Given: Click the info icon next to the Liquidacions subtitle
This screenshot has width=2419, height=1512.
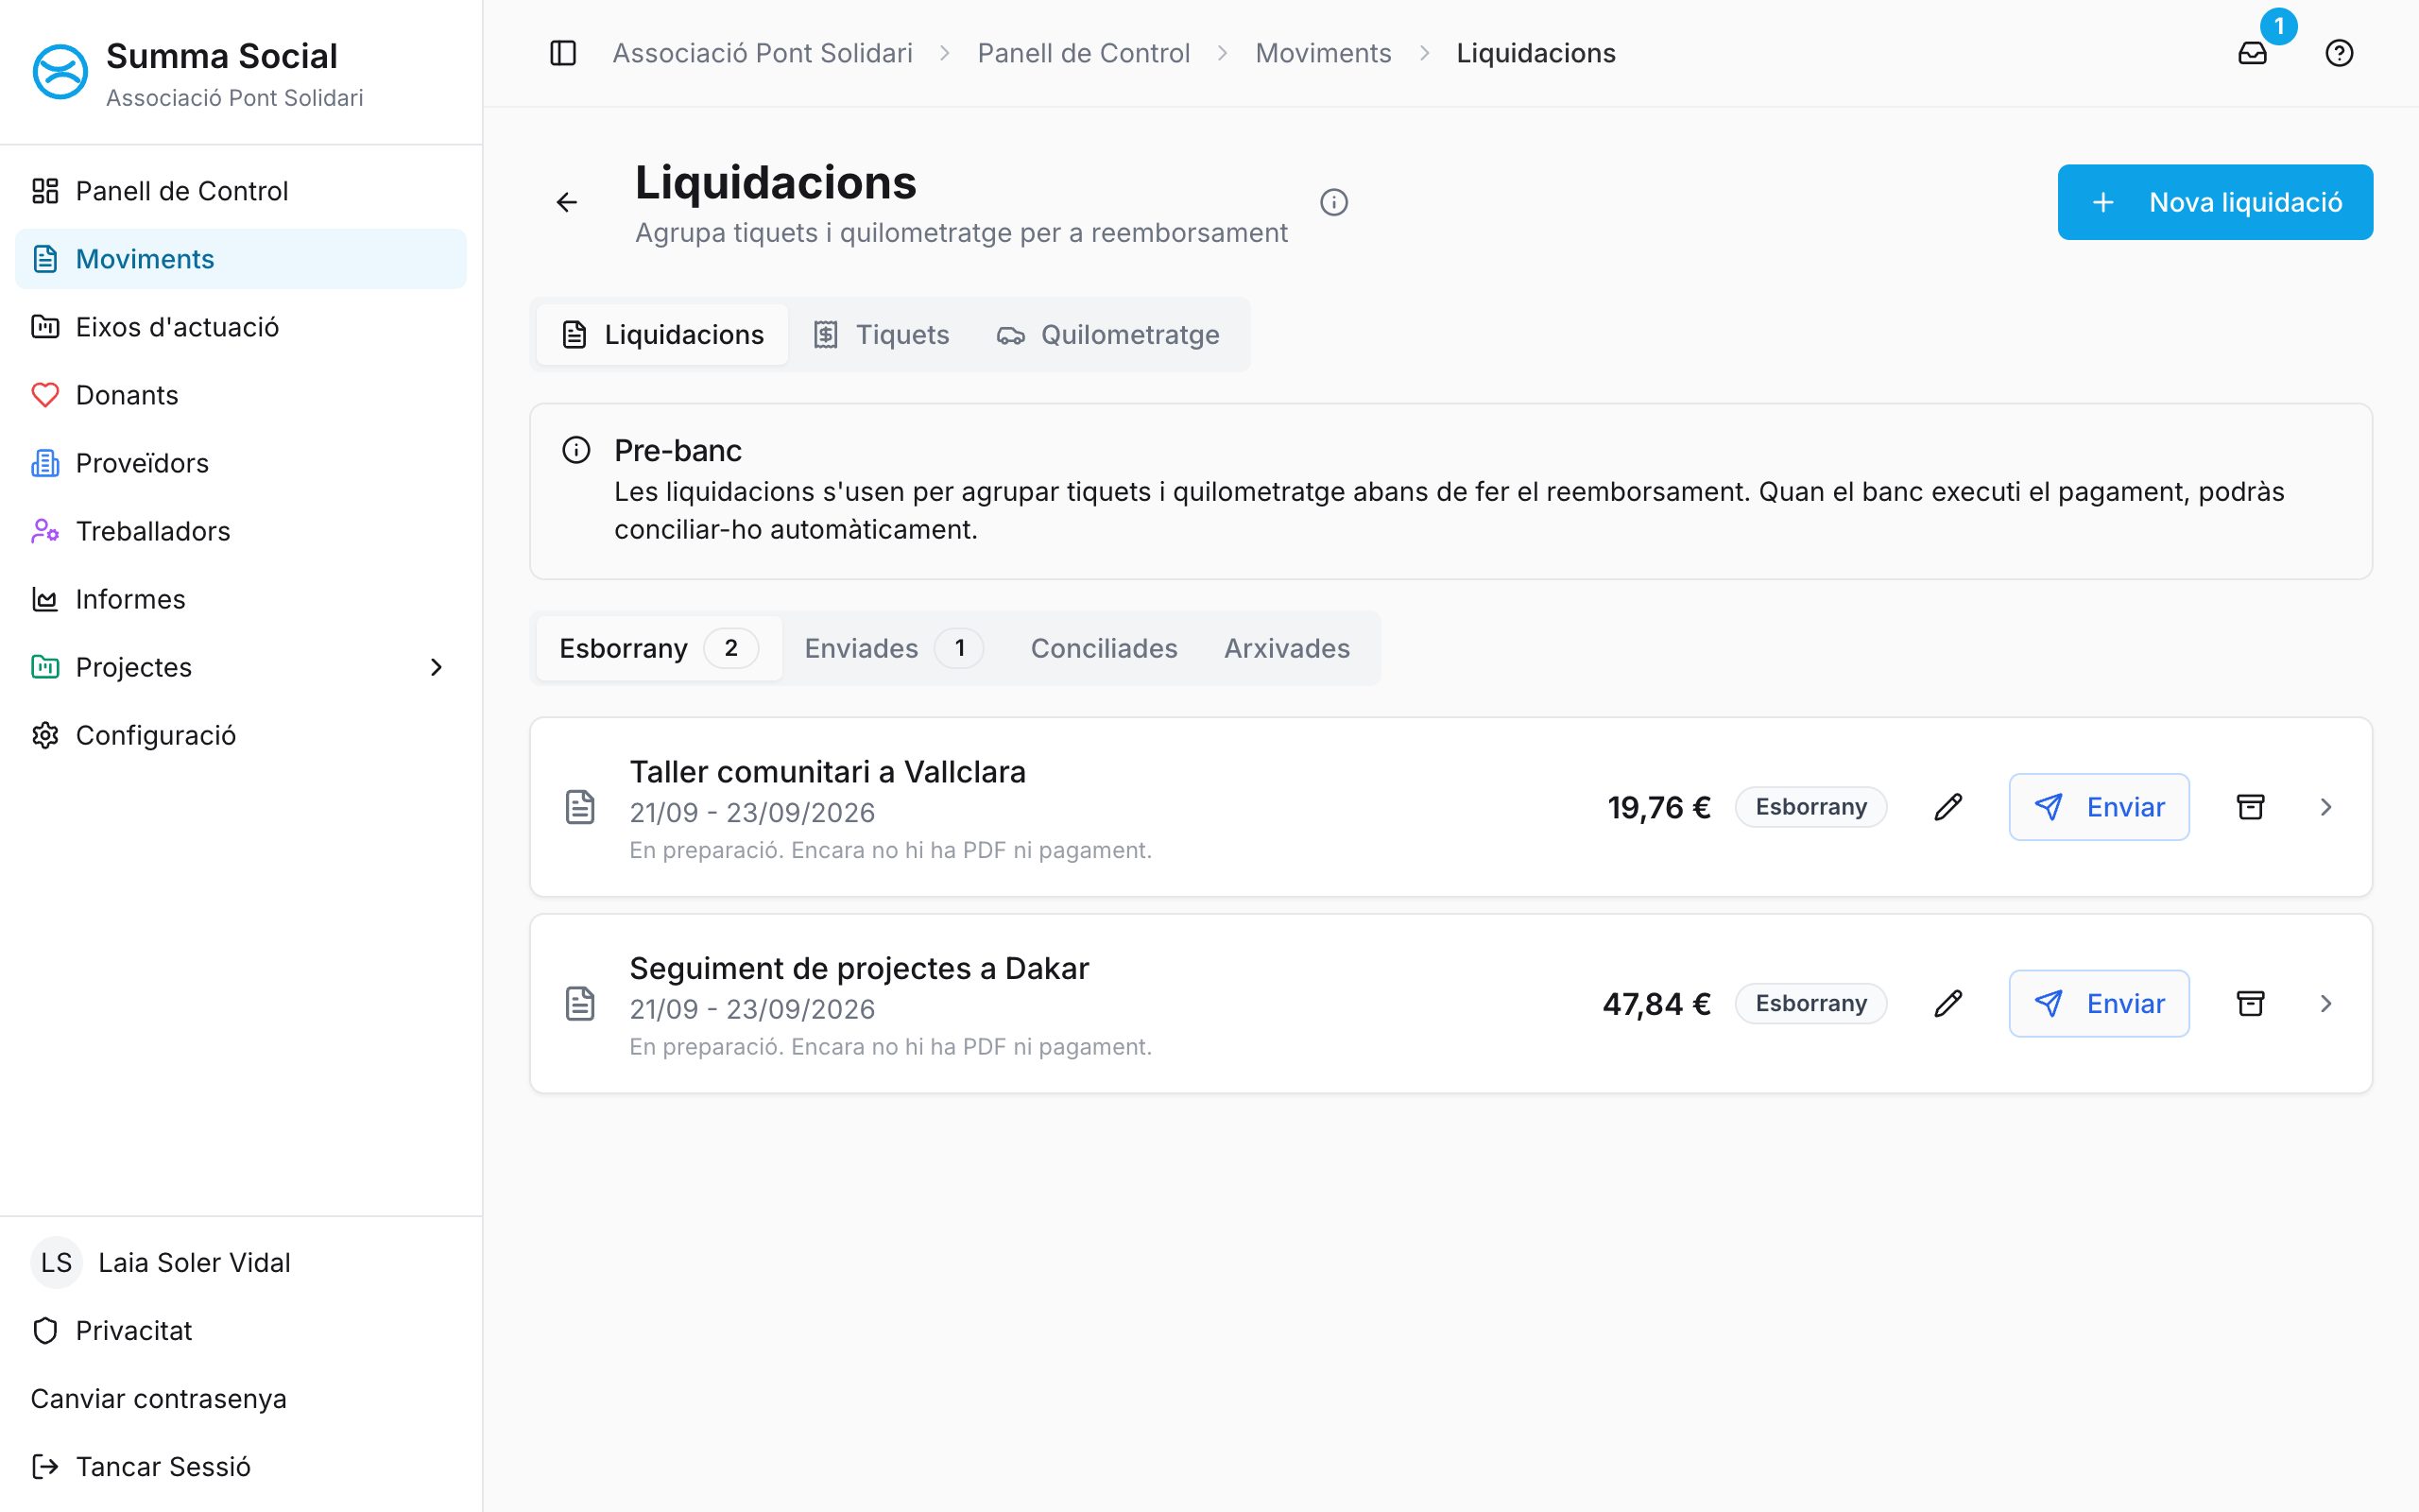Looking at the screenshot, I should pos(1333,203).
